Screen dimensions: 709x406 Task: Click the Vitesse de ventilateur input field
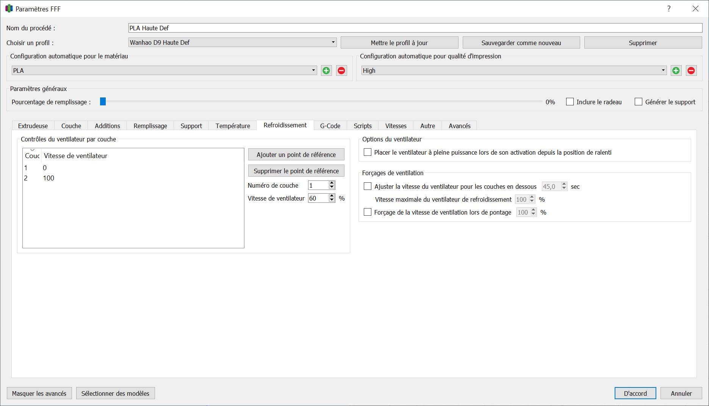(318, 198)
